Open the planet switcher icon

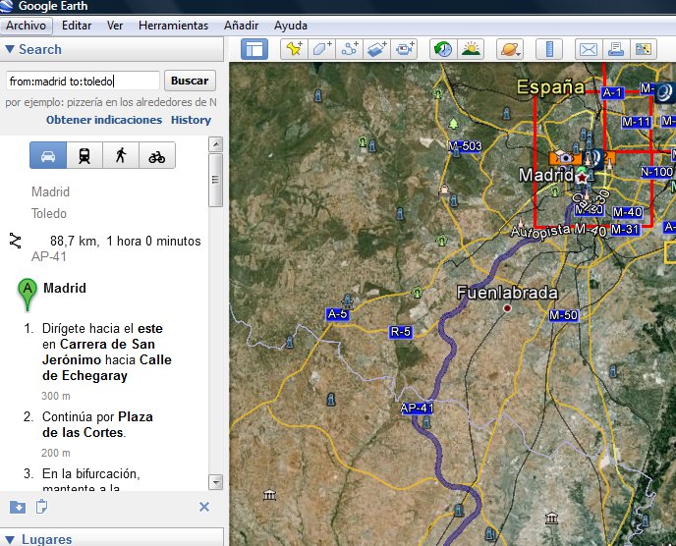tap(510, 49)
